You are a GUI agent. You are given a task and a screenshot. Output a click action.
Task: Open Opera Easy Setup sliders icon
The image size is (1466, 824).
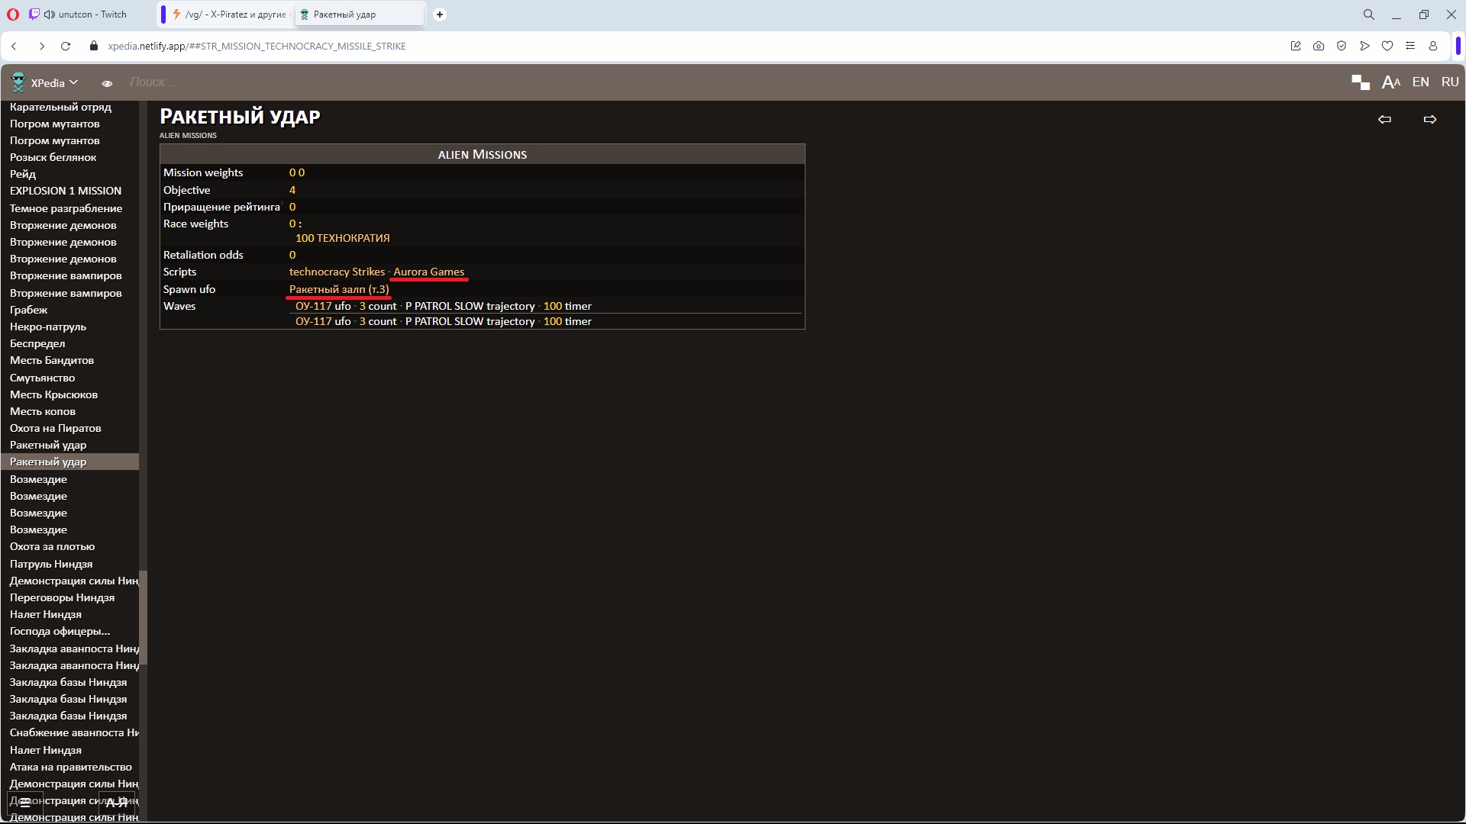1410,46
